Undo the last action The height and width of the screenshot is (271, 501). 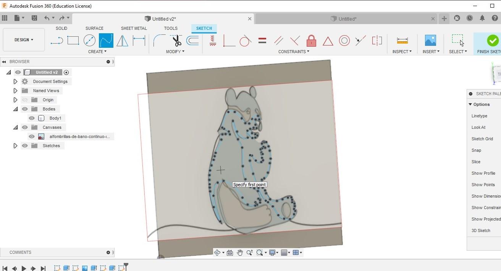(47, 18)
